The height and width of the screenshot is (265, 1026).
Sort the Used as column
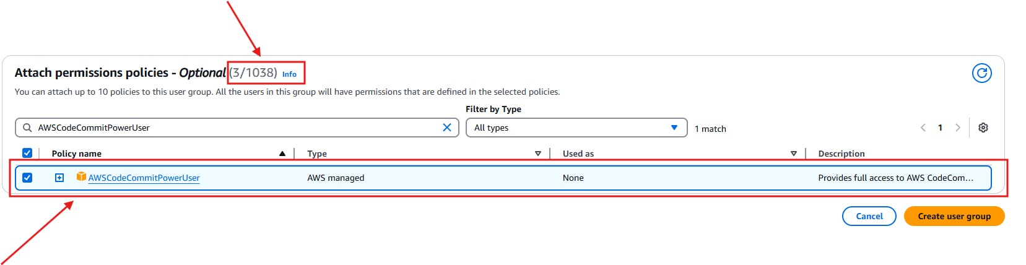pos(793,154)
